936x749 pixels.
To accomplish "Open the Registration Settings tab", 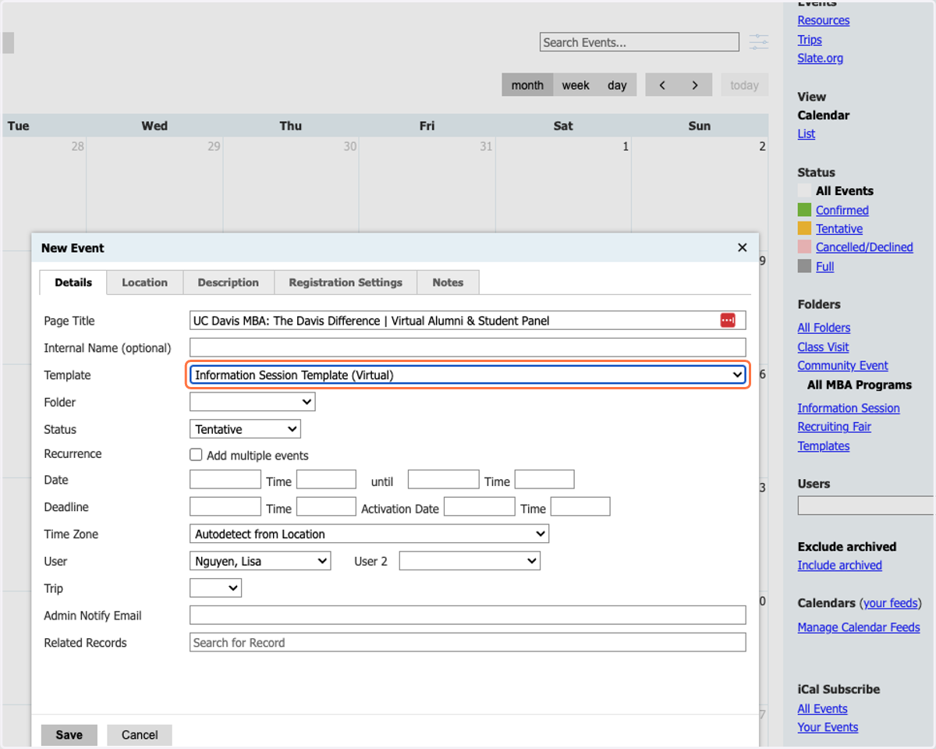I will pyautogui.click(x=346, y=282).
